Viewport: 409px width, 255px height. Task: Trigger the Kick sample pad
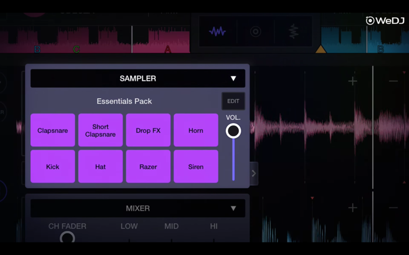[x=53, y=167]
